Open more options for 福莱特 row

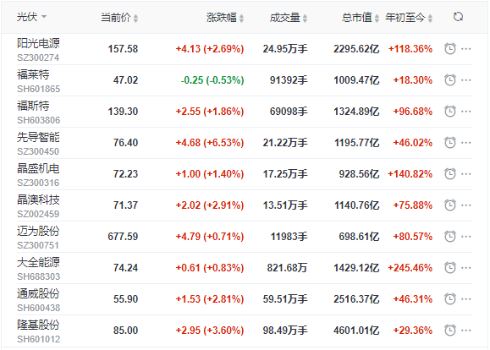pos(466,80)
